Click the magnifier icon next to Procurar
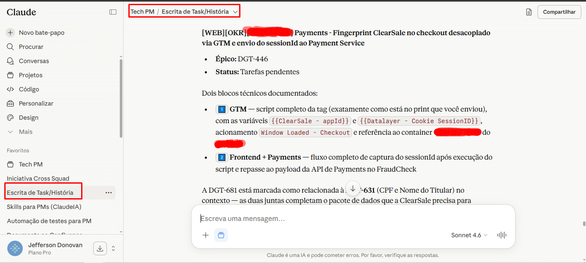 pos(10,47)
